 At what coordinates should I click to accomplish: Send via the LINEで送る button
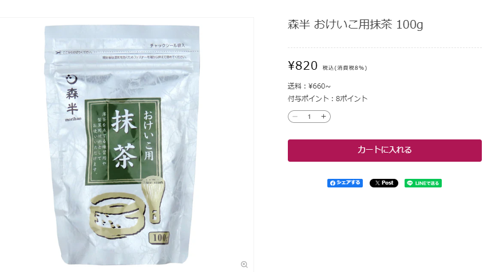pyautogui.click(x=423, y=183)
